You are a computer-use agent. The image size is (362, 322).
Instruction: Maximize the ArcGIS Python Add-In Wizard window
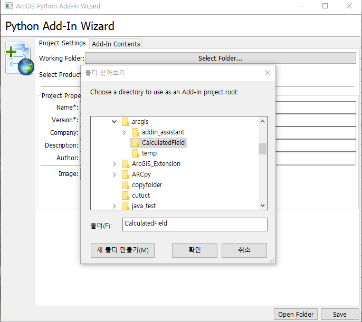tap(325, 6)
